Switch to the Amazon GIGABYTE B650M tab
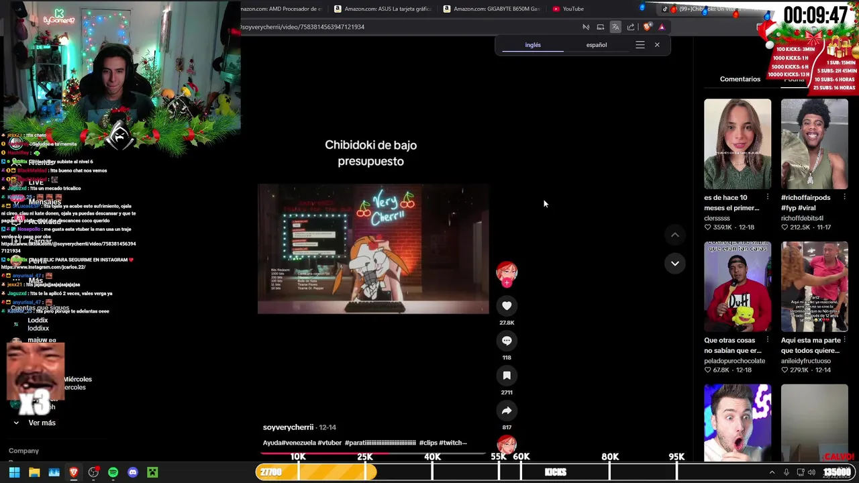This screenshot has height=483, width=859. (491, 9)
